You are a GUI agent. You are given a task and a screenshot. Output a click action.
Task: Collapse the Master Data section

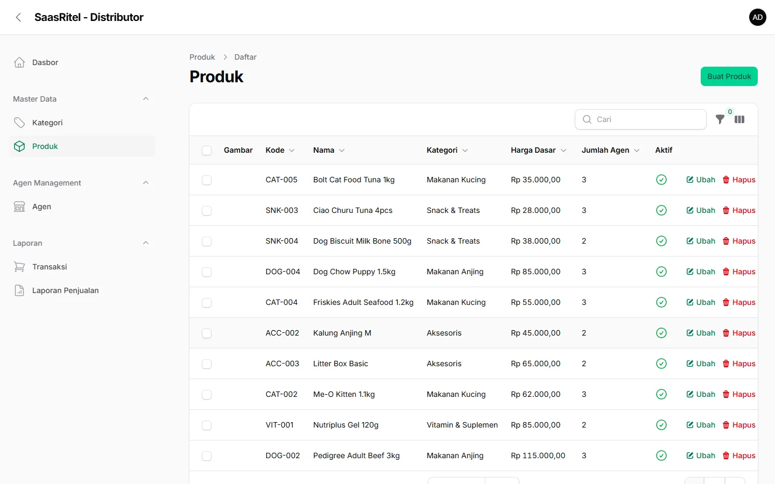(x=146, y=99)
